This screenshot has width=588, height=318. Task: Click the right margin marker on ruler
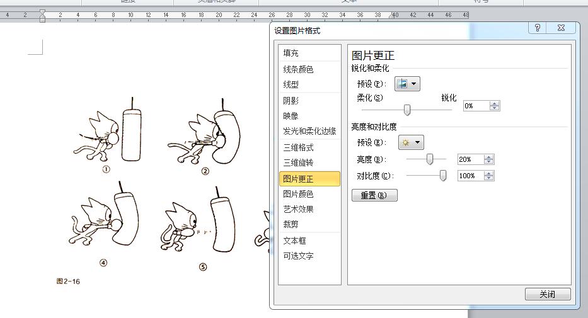392,15
